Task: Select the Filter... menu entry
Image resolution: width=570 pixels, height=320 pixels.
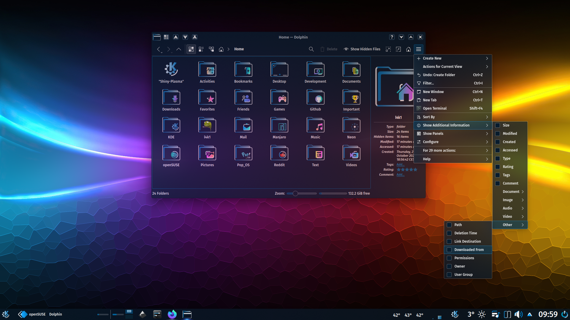Action: point(453,83)
